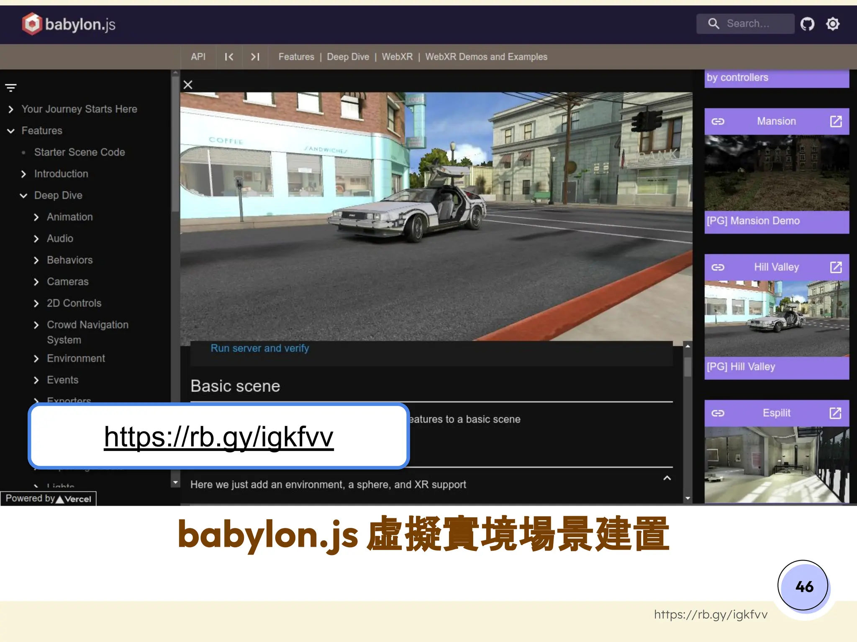Expand Your Journey Starts Here section
Screen dimensions: 857x642
click(x=11, y=110)
